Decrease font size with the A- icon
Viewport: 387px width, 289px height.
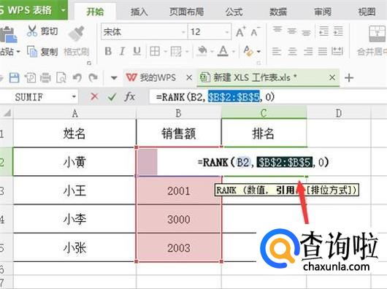point(256,31)
